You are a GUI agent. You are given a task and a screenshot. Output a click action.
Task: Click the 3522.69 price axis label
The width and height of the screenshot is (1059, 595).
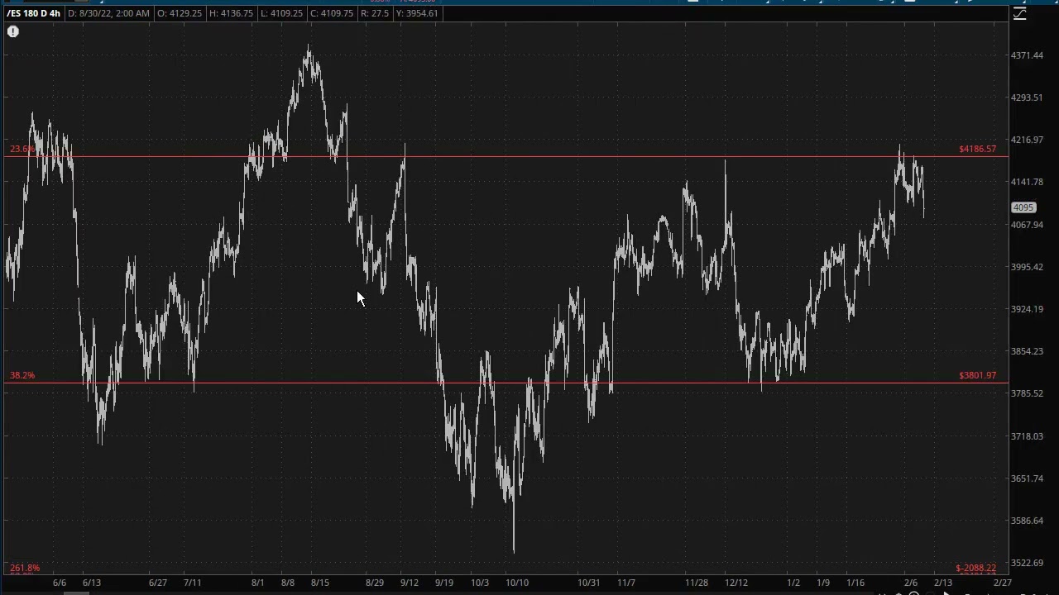[1027, 563]
